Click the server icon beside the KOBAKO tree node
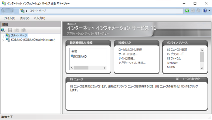This screenshot has height=120, width=212. point(8,40)
